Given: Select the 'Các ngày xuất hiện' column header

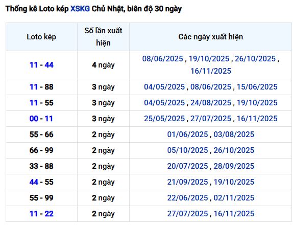Looking at the screenshot, I should (211, 37).
